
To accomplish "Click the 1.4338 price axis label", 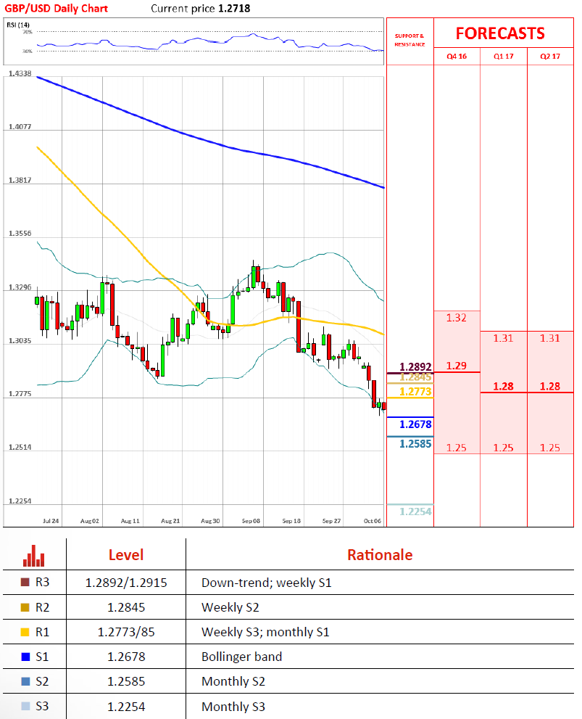I will (20, 73).
